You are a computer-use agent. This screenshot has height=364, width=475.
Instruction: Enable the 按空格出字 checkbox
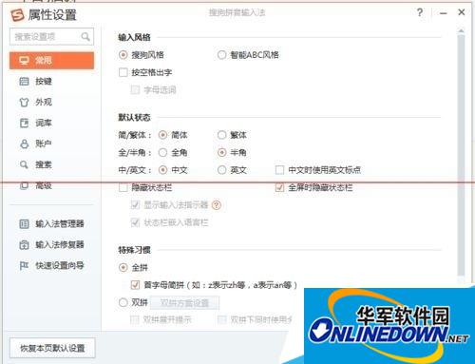(x=123, y=72)
